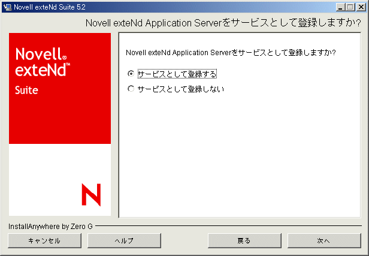This screenshot has height=256, width=369.
Task: Minimize the Novell exteNd Suite window
Action: point(340,7)
